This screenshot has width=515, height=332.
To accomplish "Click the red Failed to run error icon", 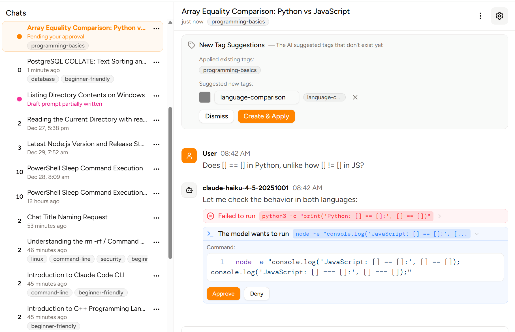I will coord(210,216).
